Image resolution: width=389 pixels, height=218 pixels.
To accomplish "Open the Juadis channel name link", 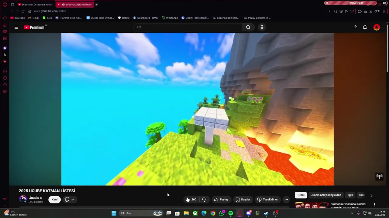I will [34, 198].
